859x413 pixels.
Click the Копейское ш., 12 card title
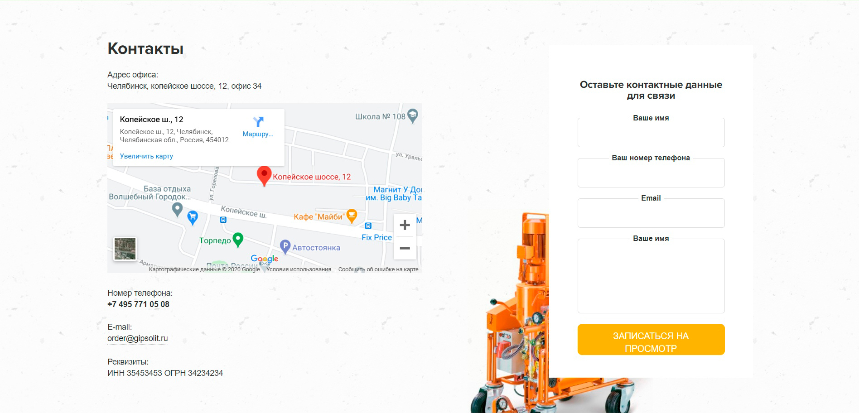(151, 120)
